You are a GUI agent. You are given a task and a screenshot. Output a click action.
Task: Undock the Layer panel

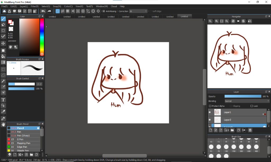pos(266,92)
